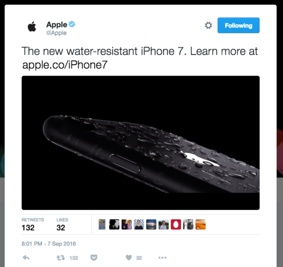This screenshot has height=267, width=283.
Task: Visit the Apple profile name
Action: coord(57,24)
